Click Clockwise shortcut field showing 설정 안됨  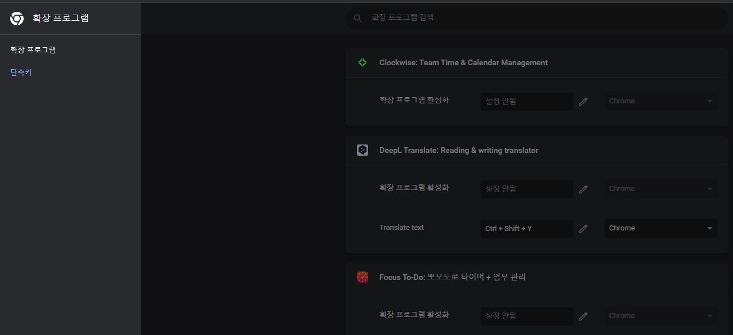(x=527, y=101)
